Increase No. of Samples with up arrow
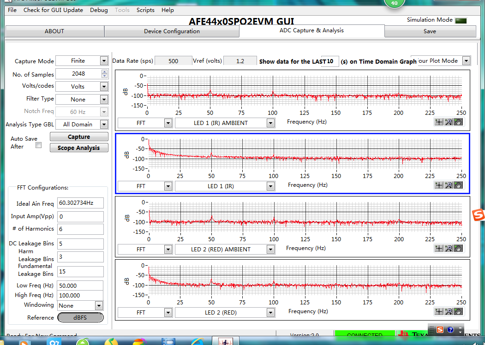 (x=105, y=71)
